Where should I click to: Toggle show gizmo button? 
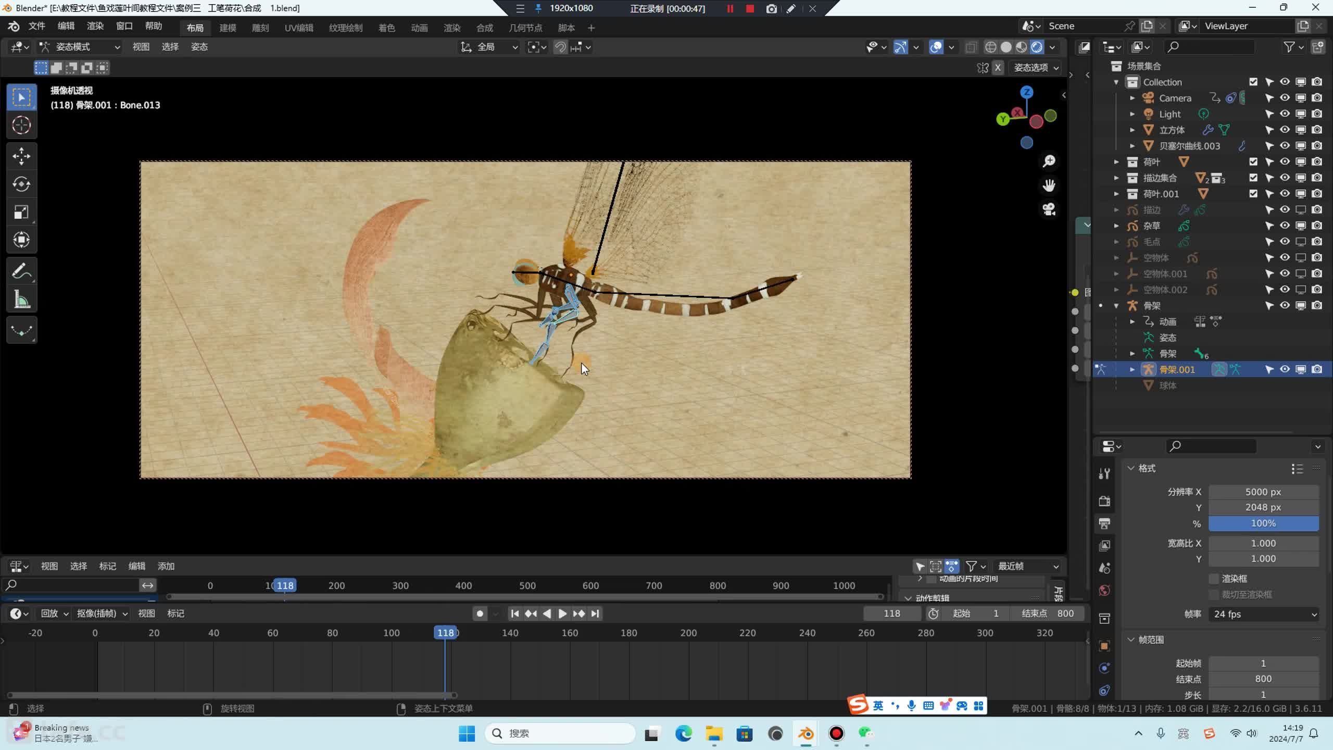click(x=900, y=47)
